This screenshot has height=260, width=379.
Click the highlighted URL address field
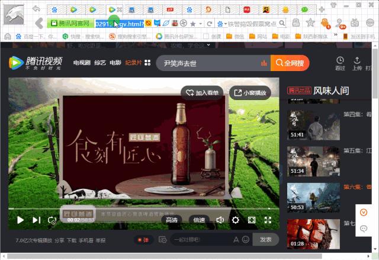(120, 24)
